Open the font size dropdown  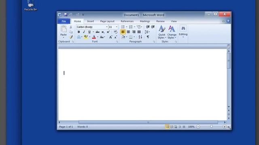click(117, 27)
